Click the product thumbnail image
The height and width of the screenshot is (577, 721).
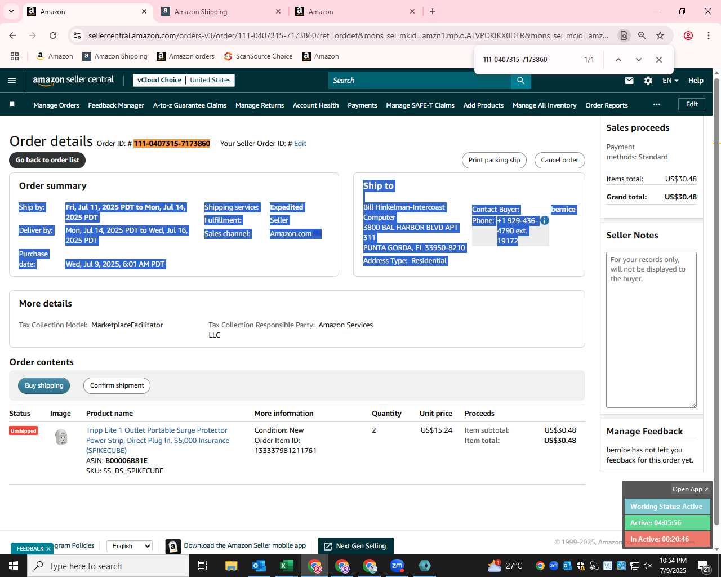coord(61,437)
